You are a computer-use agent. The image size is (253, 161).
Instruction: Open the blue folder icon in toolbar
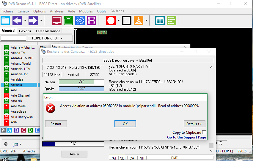coord(5,20)
